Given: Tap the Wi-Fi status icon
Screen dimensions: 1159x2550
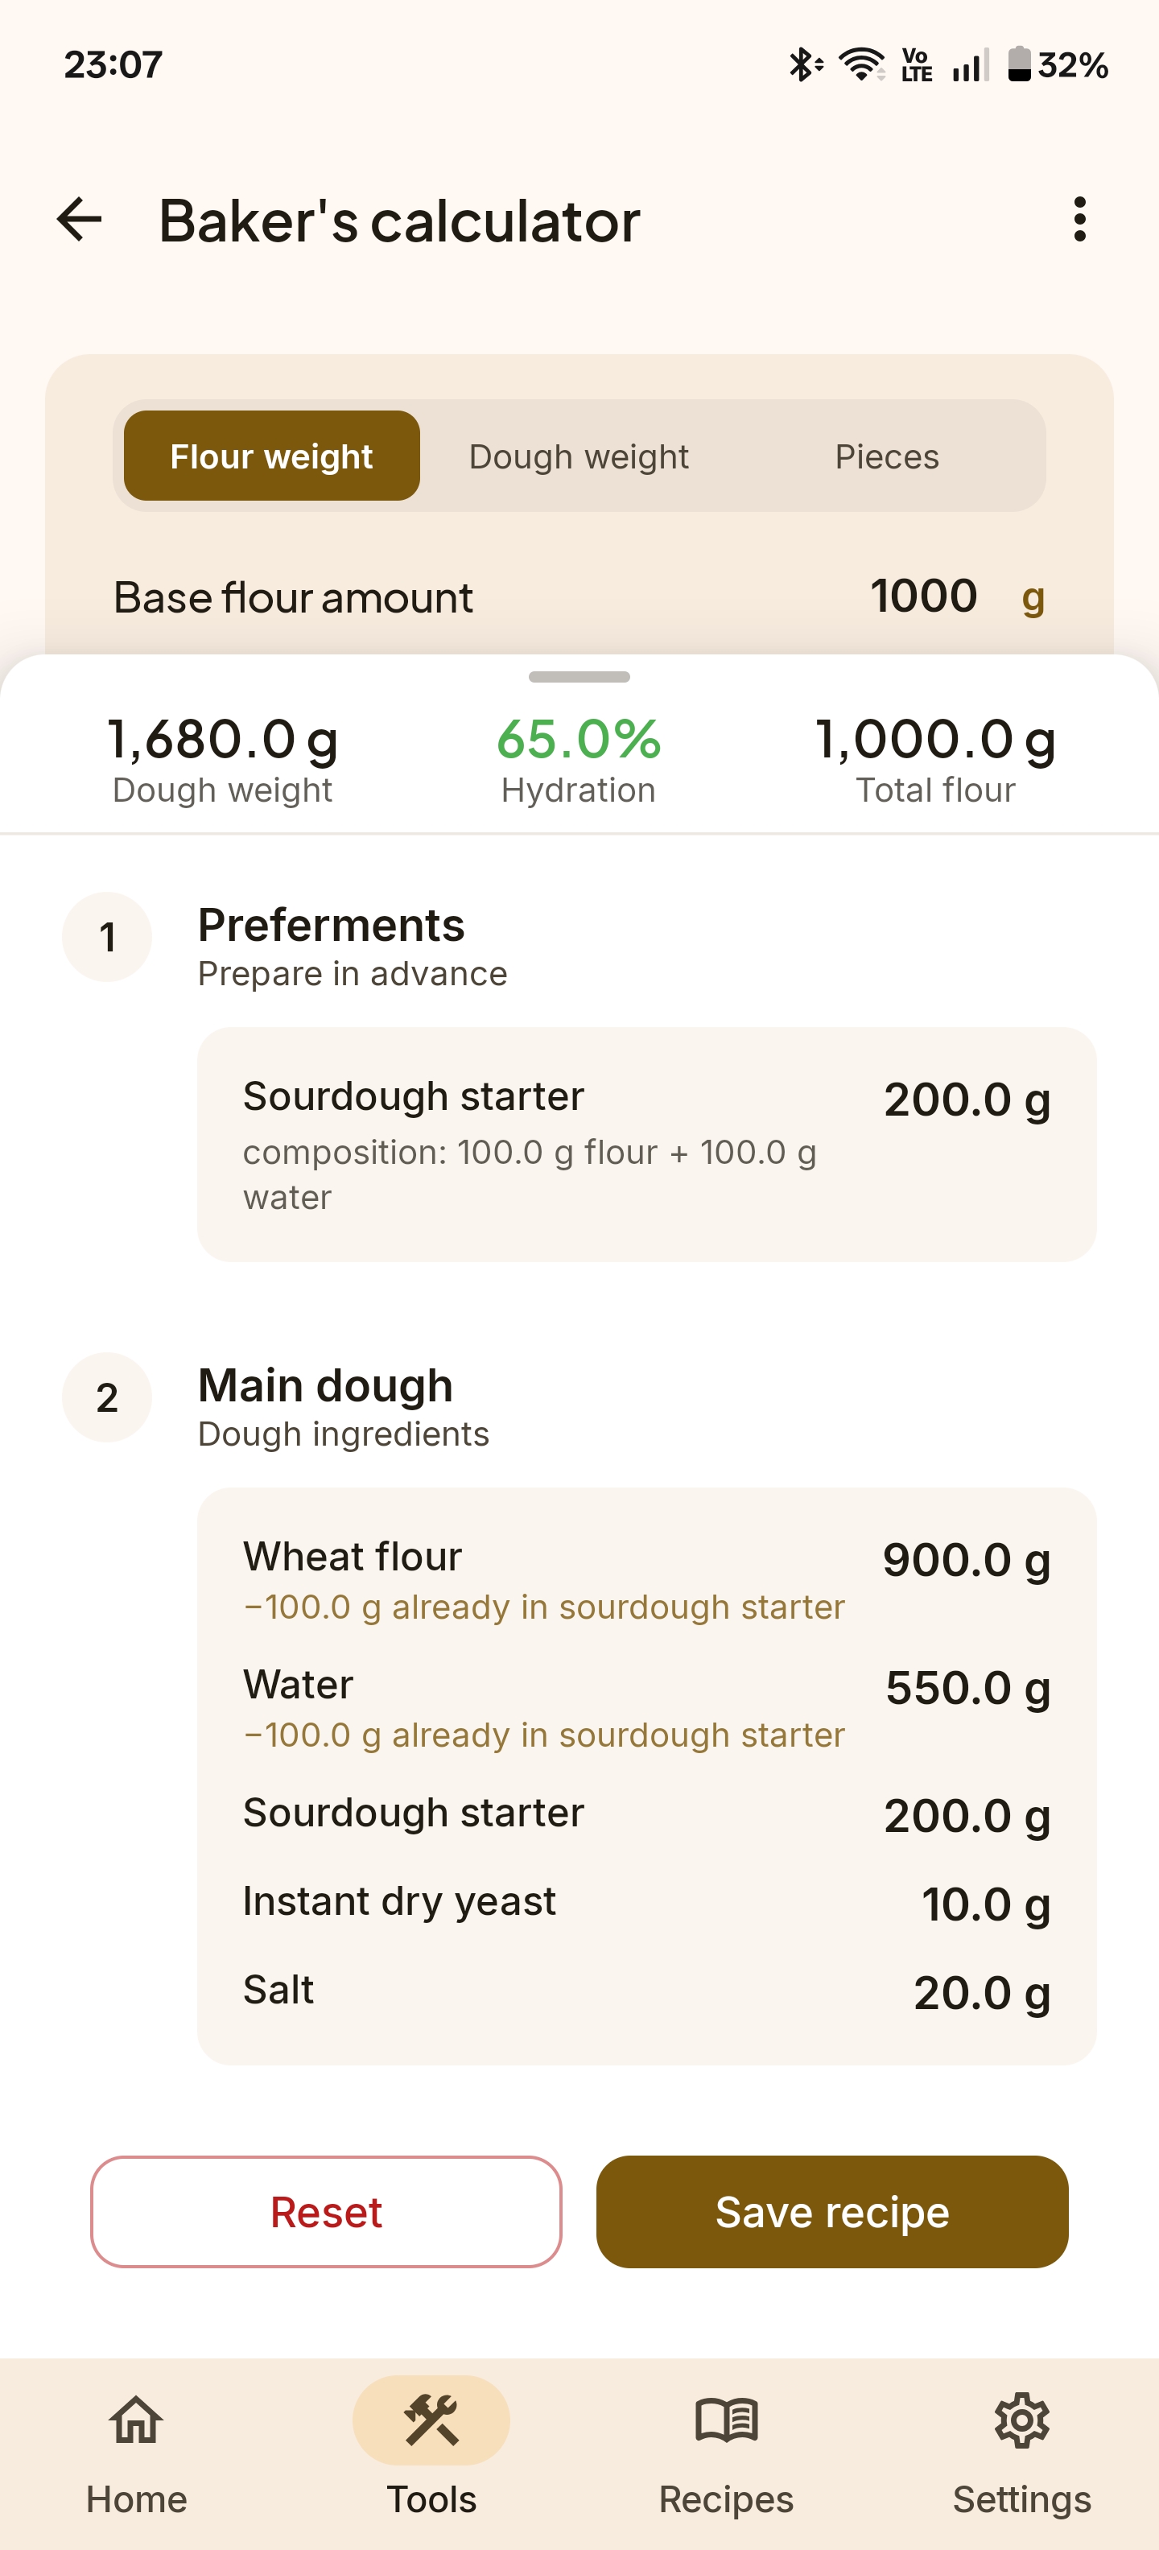Looking at the screenshot, I should (861, 65).
